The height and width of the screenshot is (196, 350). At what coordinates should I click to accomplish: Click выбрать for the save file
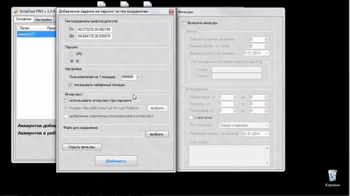coord(157,134)
